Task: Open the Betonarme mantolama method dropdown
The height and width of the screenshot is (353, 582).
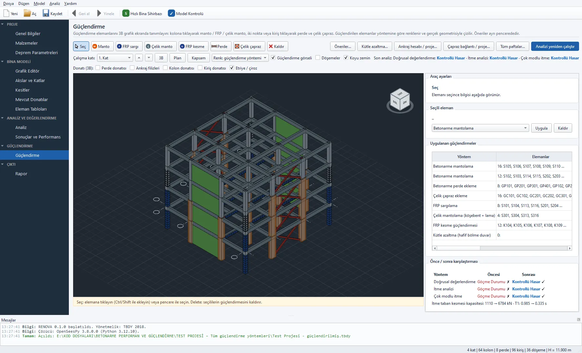Action: pyautogui.click(x=480, y=128)
